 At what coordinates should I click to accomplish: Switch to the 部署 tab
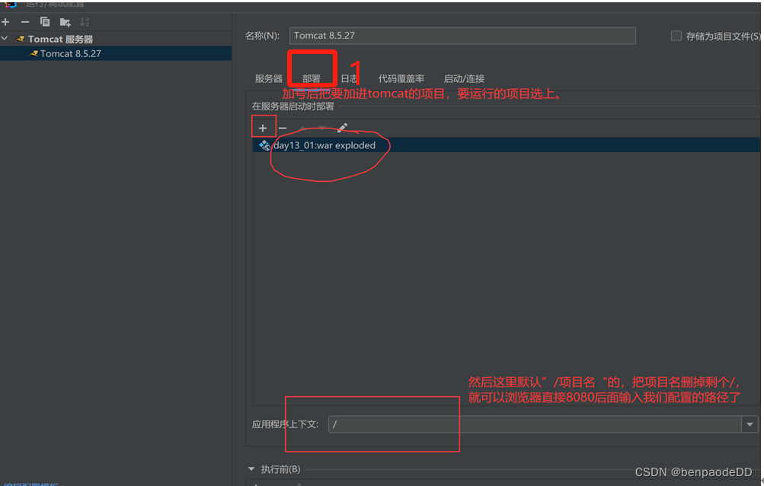[x=311, y=79]
